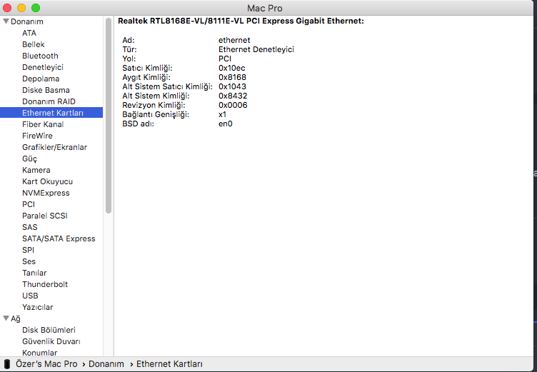Click Donanım in the bottom path bar
Viewport: 537px width, 372px height.
point(106,363)
